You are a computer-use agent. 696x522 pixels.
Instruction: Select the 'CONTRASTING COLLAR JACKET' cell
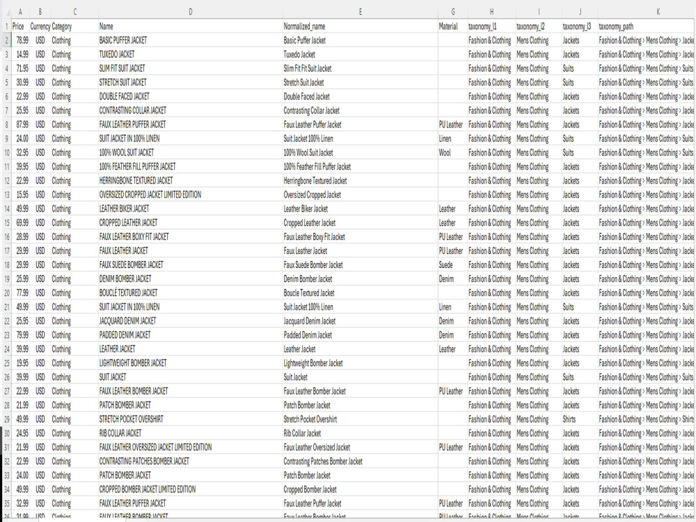(191, 111)
